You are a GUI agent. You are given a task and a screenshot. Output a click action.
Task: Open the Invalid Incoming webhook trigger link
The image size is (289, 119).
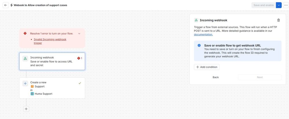click(x=50, y=41)
